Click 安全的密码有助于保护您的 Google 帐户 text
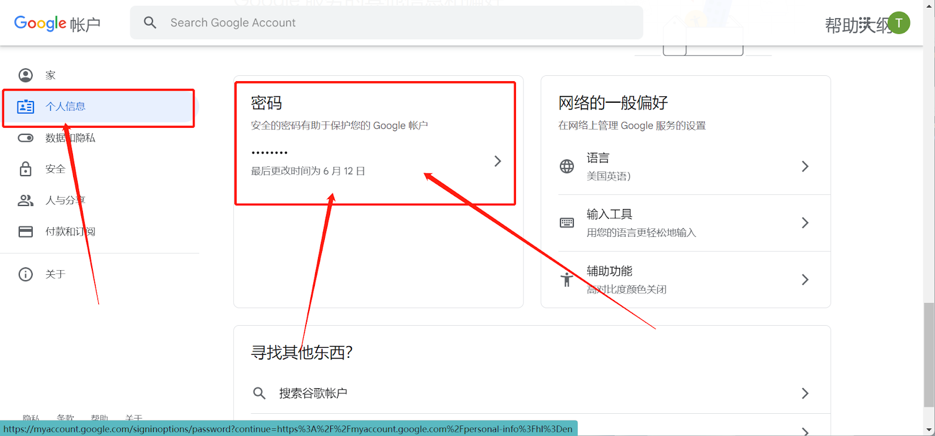This screenshot has width=935, height=436. 340,125
